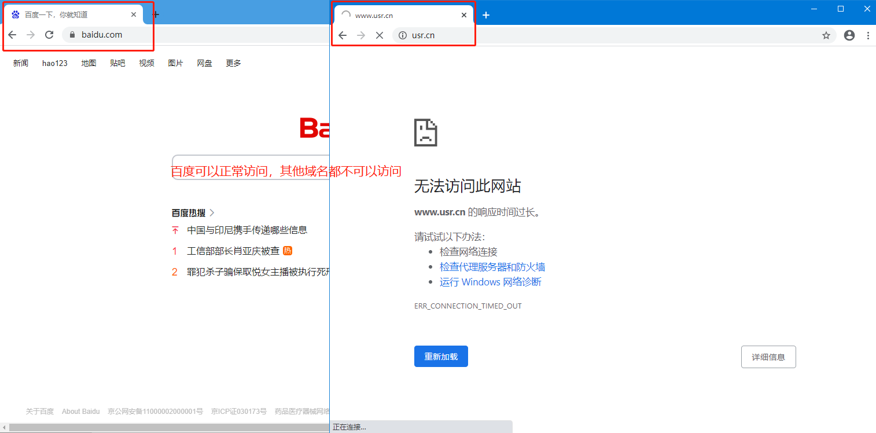Open the Chrome profile avatar icon
Image resolution: width=876 pixels, height=433 pixels.
(x=849, y=35)
